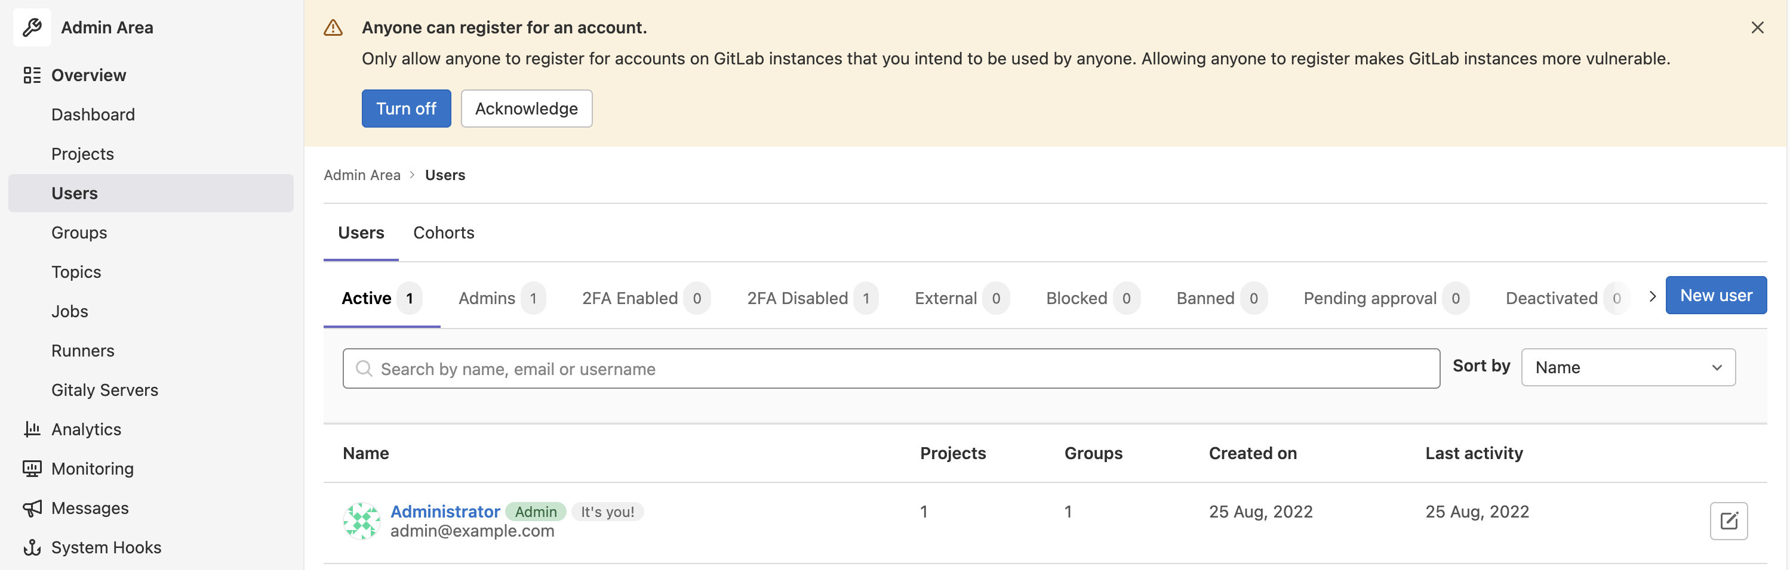Screen dimensions: 1790x570
Task: Dismiss the registration warning banner
Action: point(1757,28)
